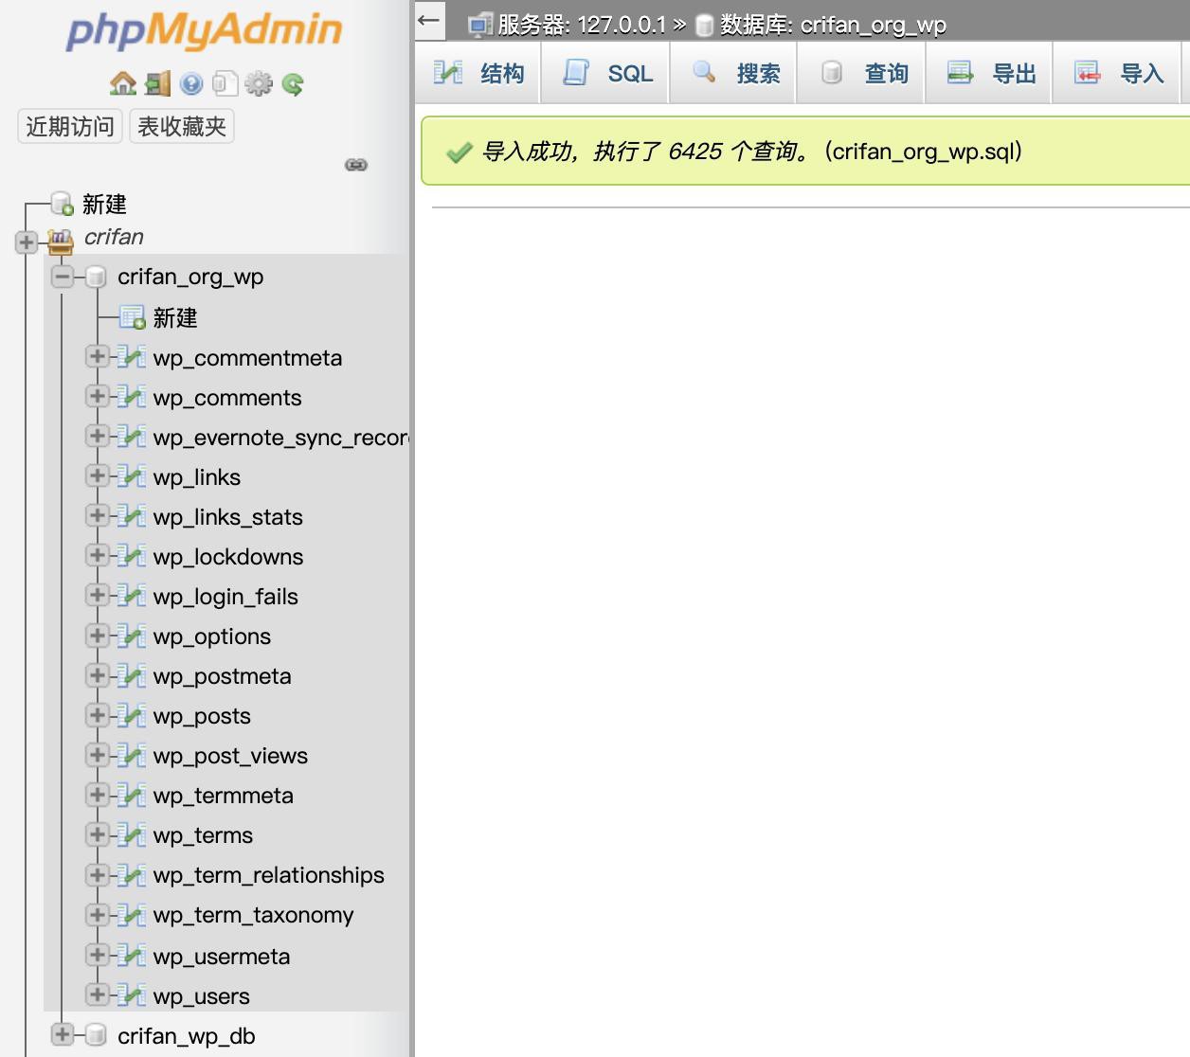Expand the crifan_wp_db database node

(63, 1035)
